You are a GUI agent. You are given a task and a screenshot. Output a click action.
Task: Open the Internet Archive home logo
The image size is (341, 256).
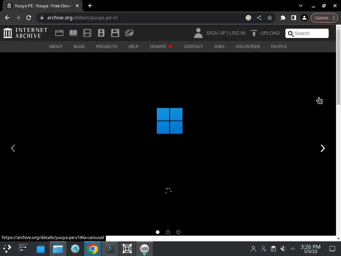pyautogui.click(x=25, y=33)
